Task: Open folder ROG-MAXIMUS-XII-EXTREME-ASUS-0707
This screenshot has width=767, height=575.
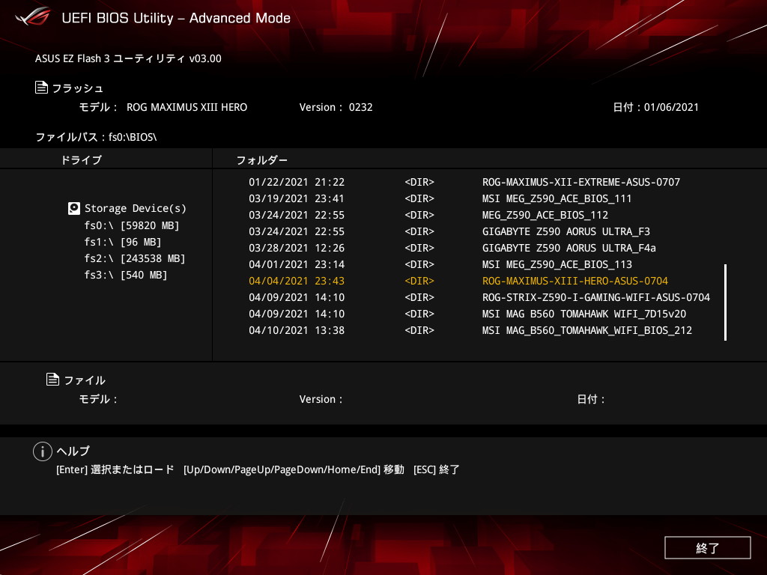Action: click(x=581, y=183)
